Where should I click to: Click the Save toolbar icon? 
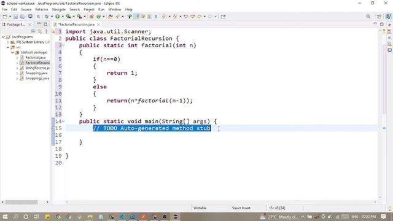[x=15, y=17]
